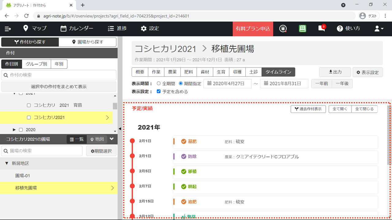Select the グループ別 grouping tab
This screenshot has width=392, height=220.
[36, 64]
